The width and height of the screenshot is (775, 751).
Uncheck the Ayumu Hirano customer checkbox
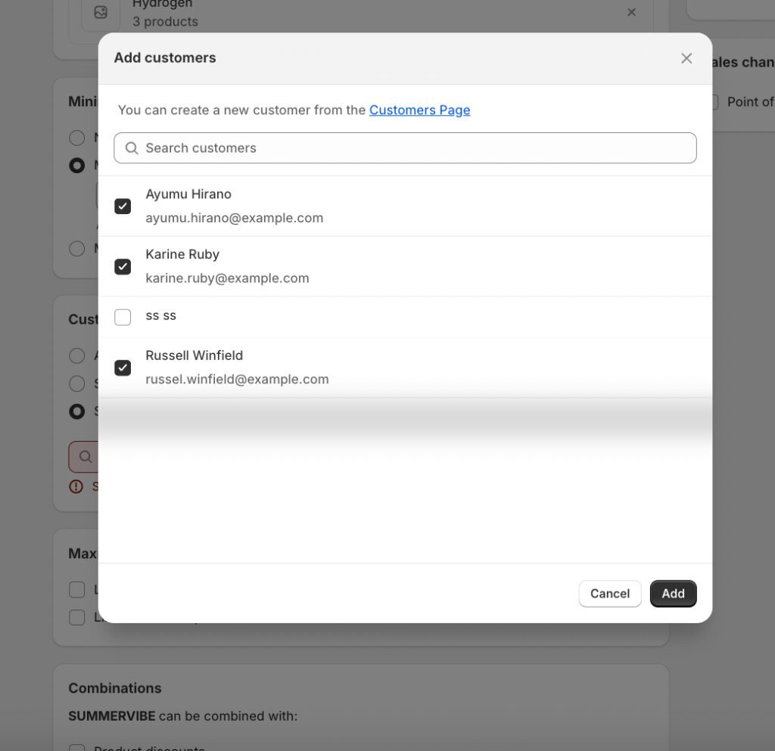point(123,206)
